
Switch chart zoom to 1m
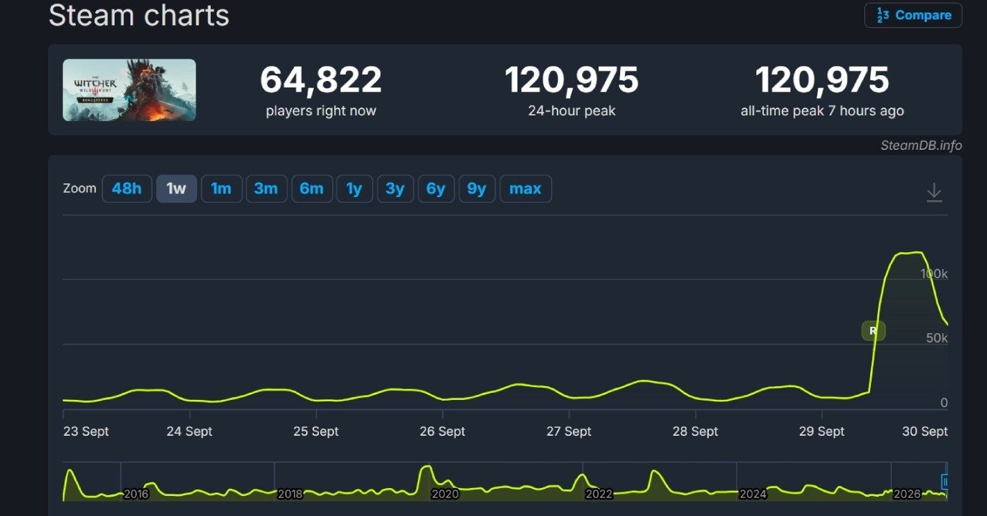point(221,189)
